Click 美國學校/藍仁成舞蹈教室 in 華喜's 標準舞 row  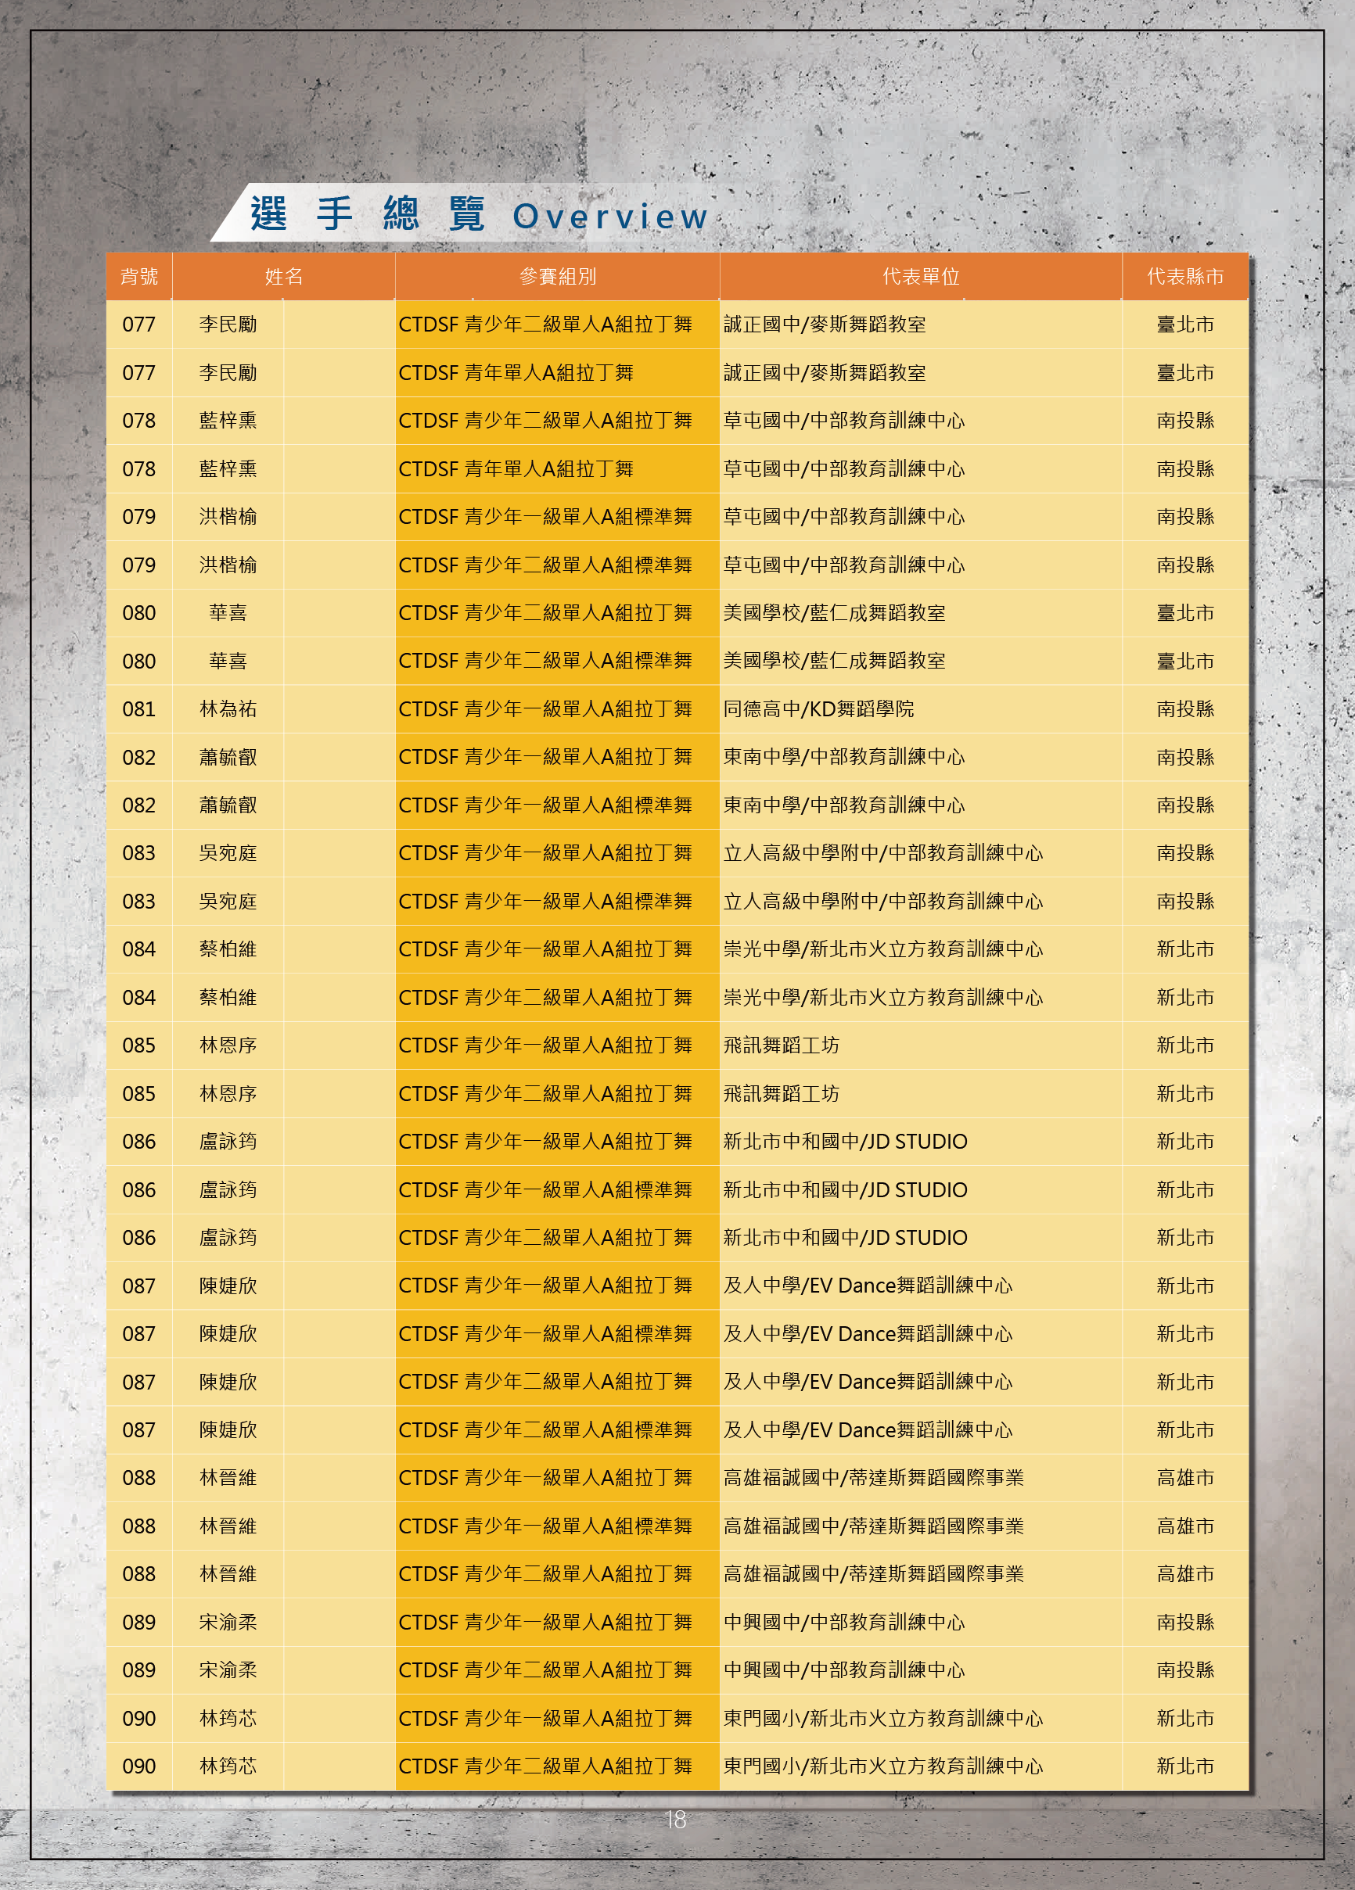click(834, 661)
